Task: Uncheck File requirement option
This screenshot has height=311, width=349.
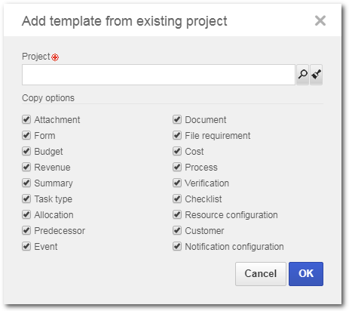Action: pos(177,135)
